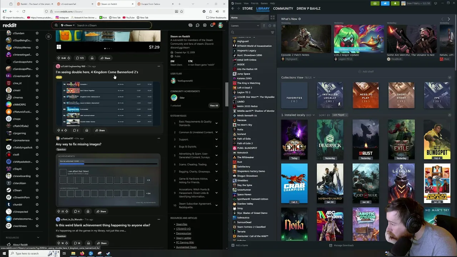Downvote the missing images post
457x257 pixels.
click(66, 211)
